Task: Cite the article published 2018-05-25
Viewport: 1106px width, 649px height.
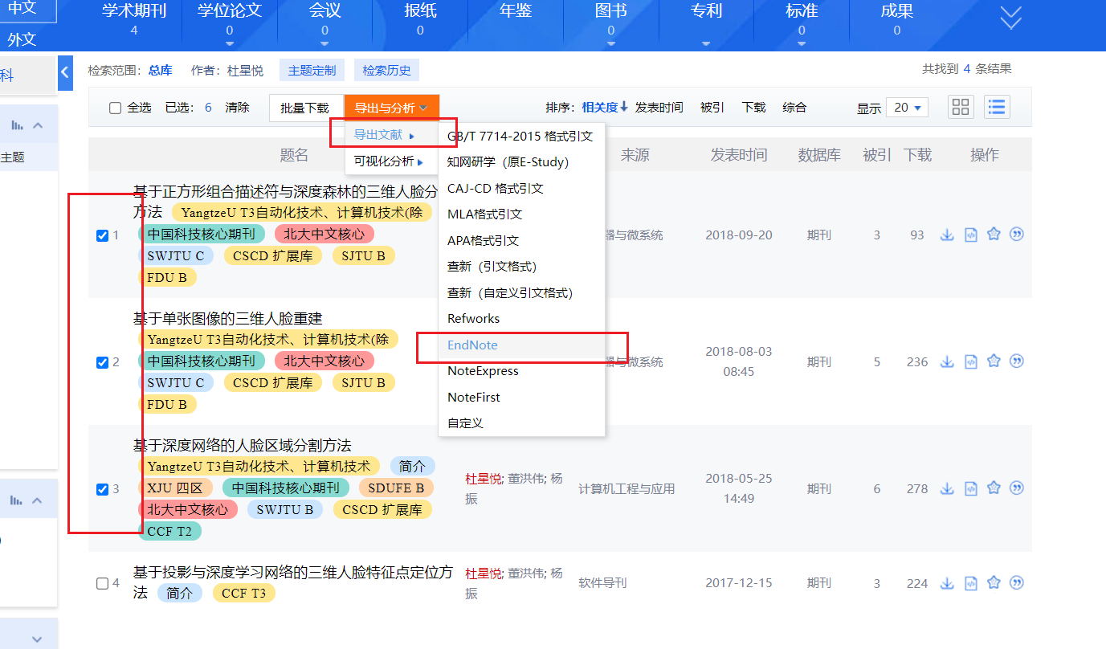Action: [x=1017, y=488]
